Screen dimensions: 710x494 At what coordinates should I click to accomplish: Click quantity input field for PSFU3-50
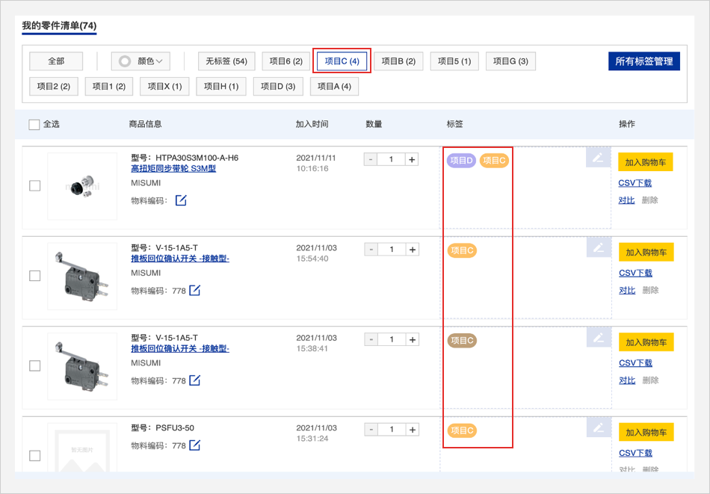click(x=392, y=430)
